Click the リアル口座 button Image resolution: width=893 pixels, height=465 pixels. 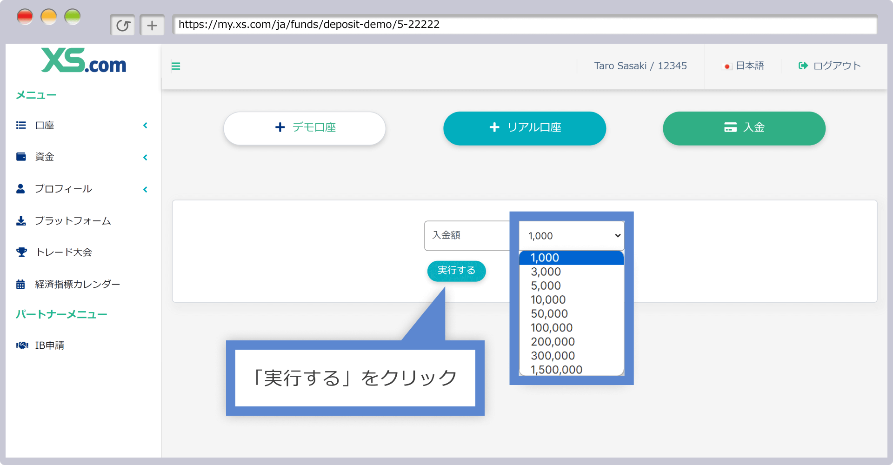pos(525,128)
